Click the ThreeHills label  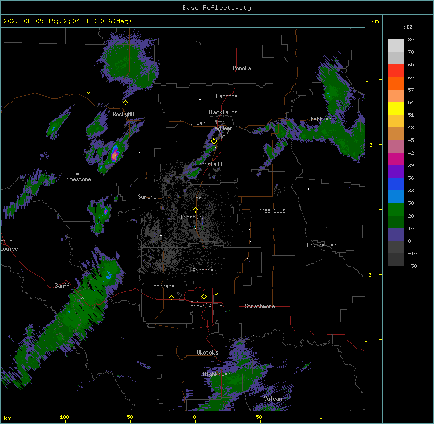tap(270, 210)
